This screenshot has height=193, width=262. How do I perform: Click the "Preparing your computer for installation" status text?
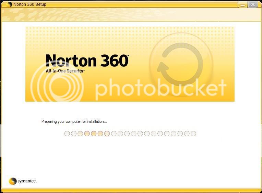coord(74,121)
